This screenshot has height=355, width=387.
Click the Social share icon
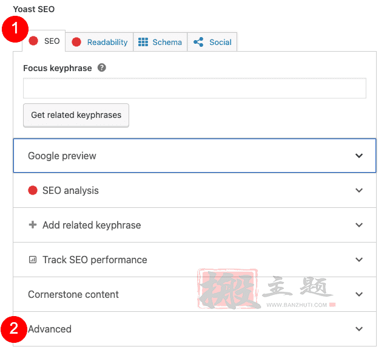pyautogui.click(x=198, y=42)
